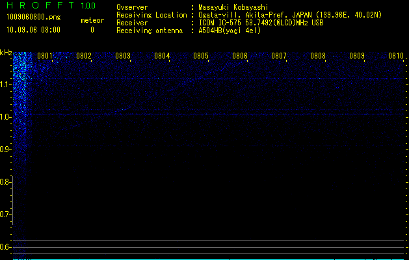Click the Receiving antenna field label
The height and width of the screenshot is (260, 409).
point(150,31)
